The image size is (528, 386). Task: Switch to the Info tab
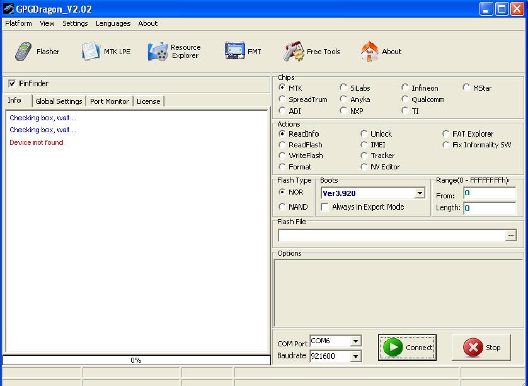coord(14,100)
